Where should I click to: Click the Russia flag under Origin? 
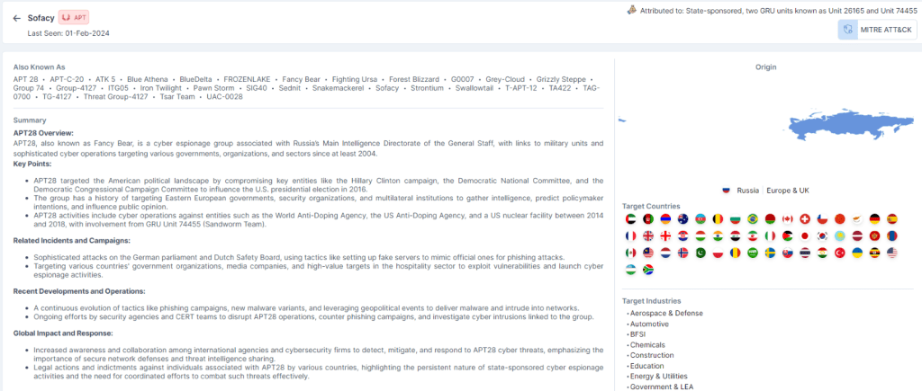[726, 191]
